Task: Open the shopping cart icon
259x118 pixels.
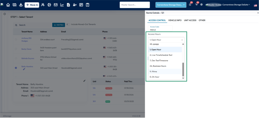Action: [196, 5]
